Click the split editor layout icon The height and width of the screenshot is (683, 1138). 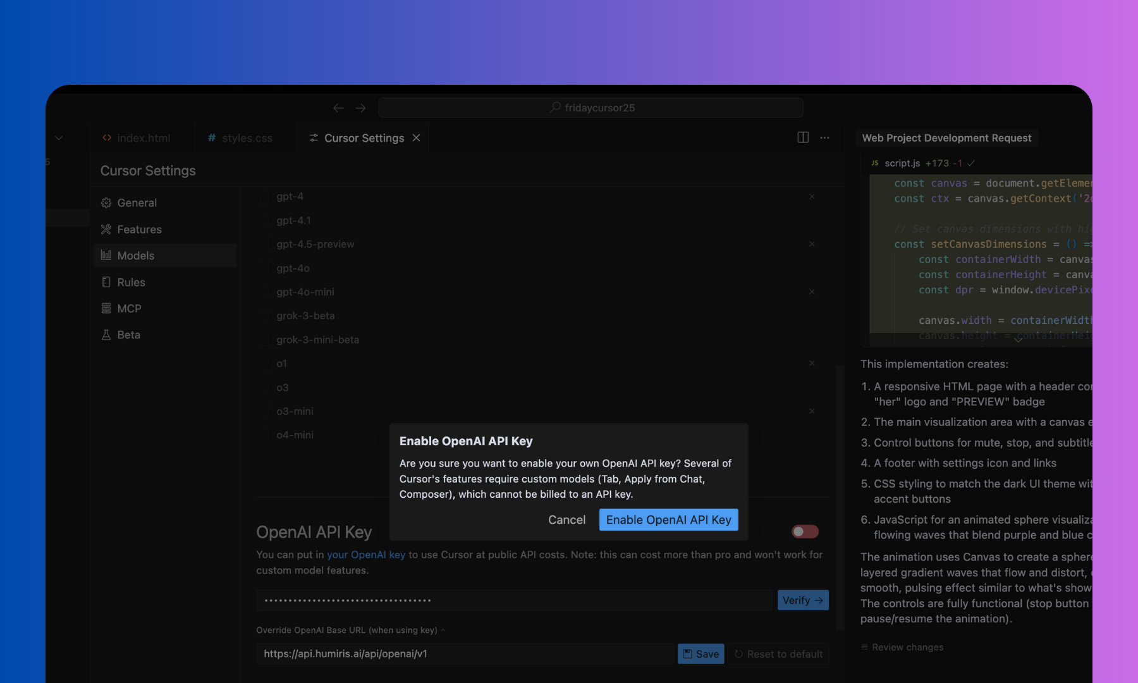[803, 137]
